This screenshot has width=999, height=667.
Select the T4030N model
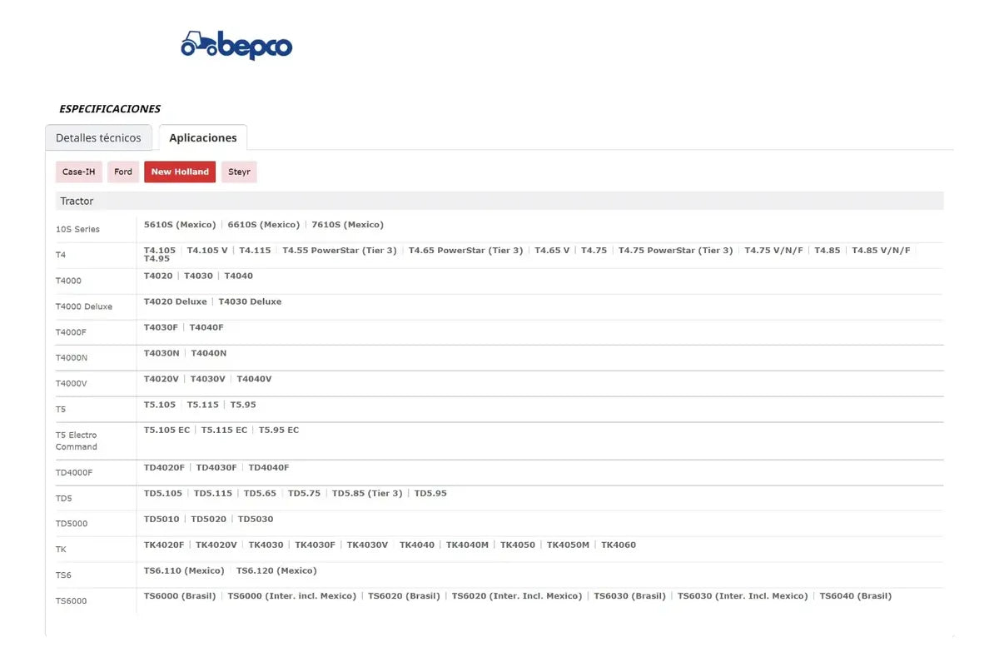[162, 354]
